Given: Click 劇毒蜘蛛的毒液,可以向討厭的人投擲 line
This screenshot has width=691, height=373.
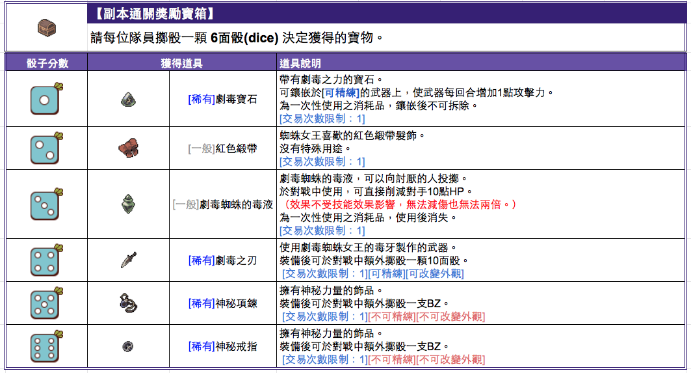Looking at the screenshot, I should point(374,178).
